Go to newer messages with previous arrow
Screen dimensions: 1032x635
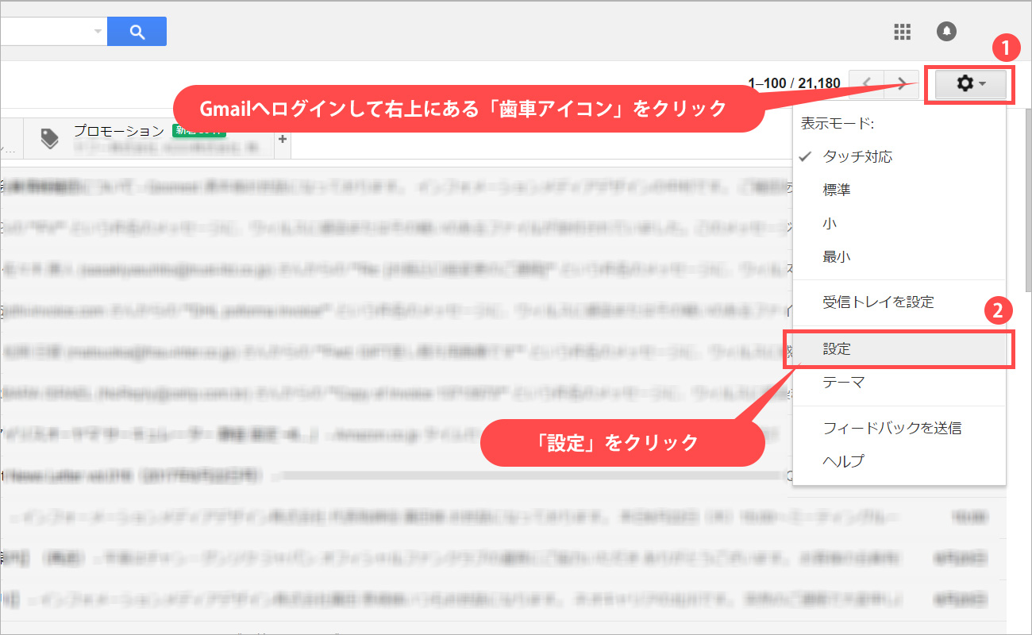867,83
